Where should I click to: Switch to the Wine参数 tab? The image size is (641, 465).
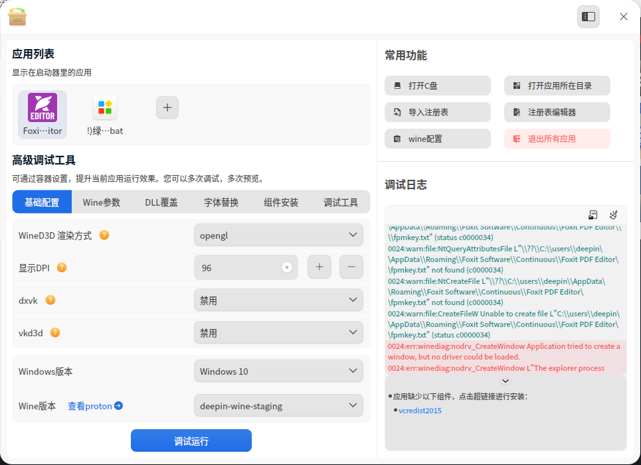[x=102, y=202]
